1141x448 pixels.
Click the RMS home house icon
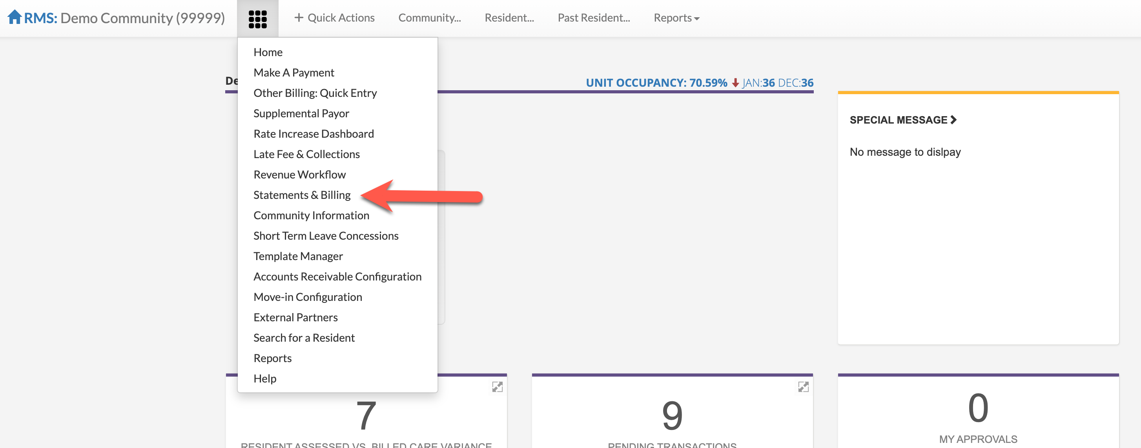(x=14, y=17)
